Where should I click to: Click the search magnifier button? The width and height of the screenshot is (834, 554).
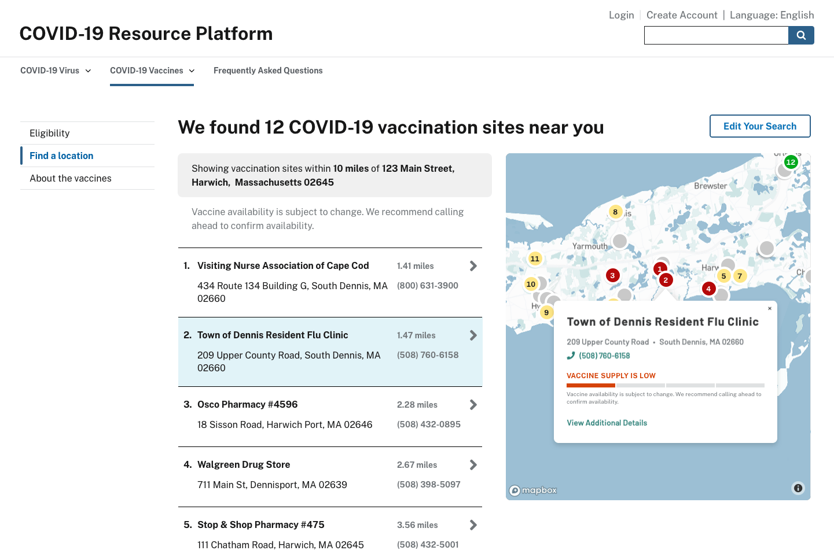(x=801, y=35)
